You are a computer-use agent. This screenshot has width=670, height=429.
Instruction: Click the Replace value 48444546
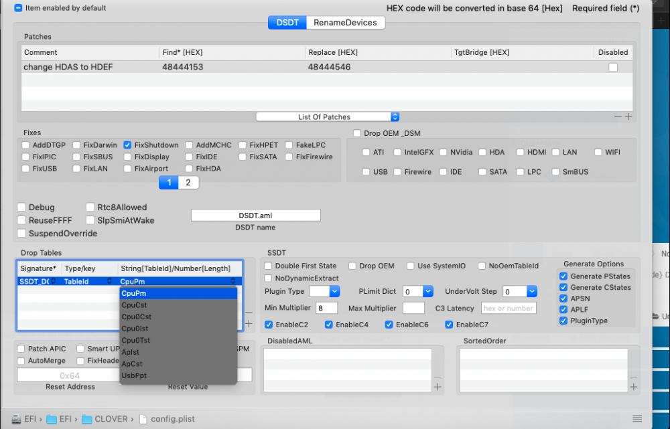[x=329, y=67]
